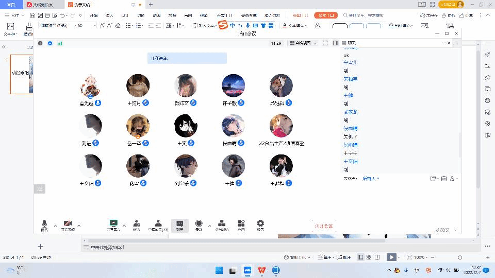Screen dimensions: 495x278
Task: Open the Insert ribbon tab in WPS
Action: pos(109,15)
